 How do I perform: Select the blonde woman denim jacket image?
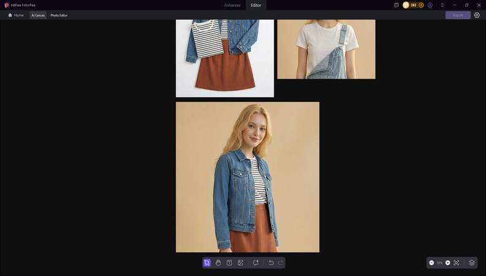[247, 177]
